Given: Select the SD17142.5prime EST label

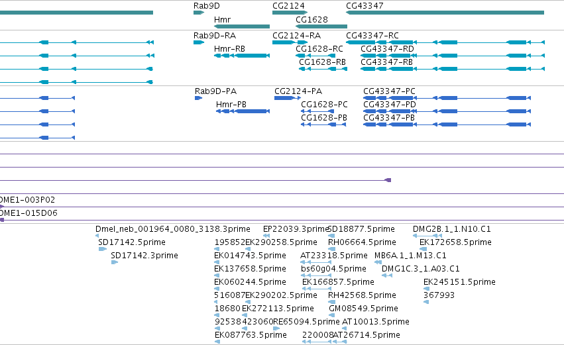Looking at the screenshot, I should pyautogui.click(x=132, y=242).
